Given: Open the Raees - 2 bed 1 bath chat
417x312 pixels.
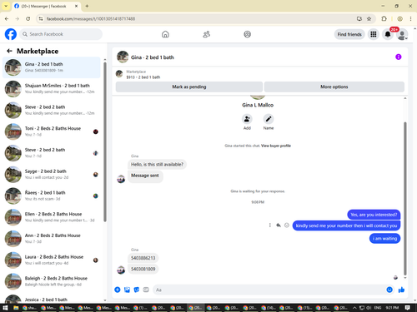Looking at the screenshot, I should (52, 196).
